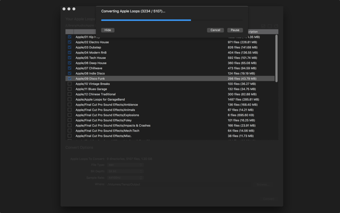This screenshot has height=213, width=340.
Task: Select the Apple/08 Indie Disco row name
Action: point(90,74)
